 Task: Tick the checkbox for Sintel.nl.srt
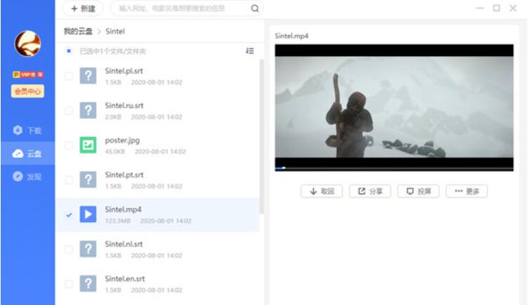pyautogui.click(x=69, y=249)
